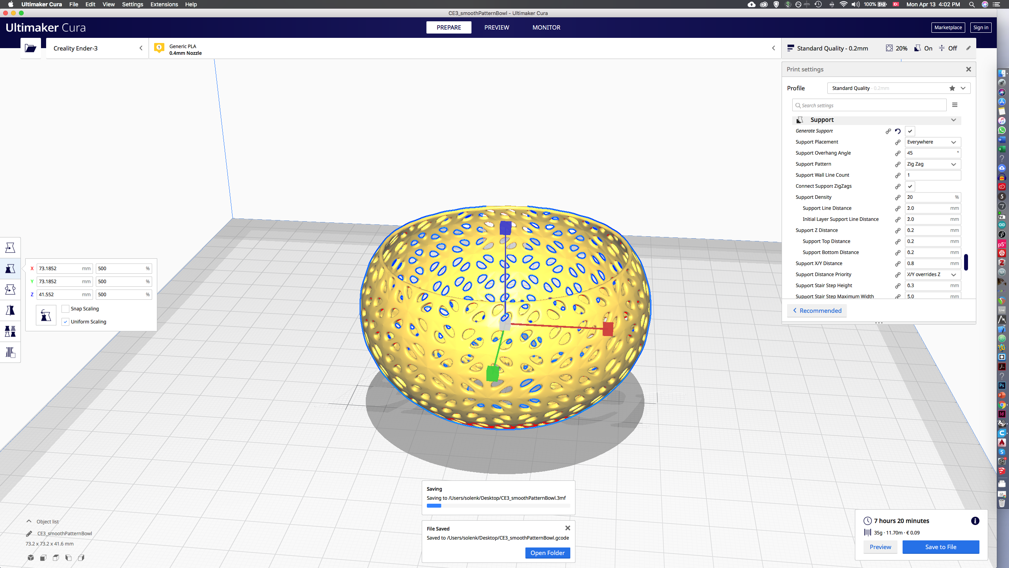
Task: Click the Z scale percent field
Action: click(124, 295)
